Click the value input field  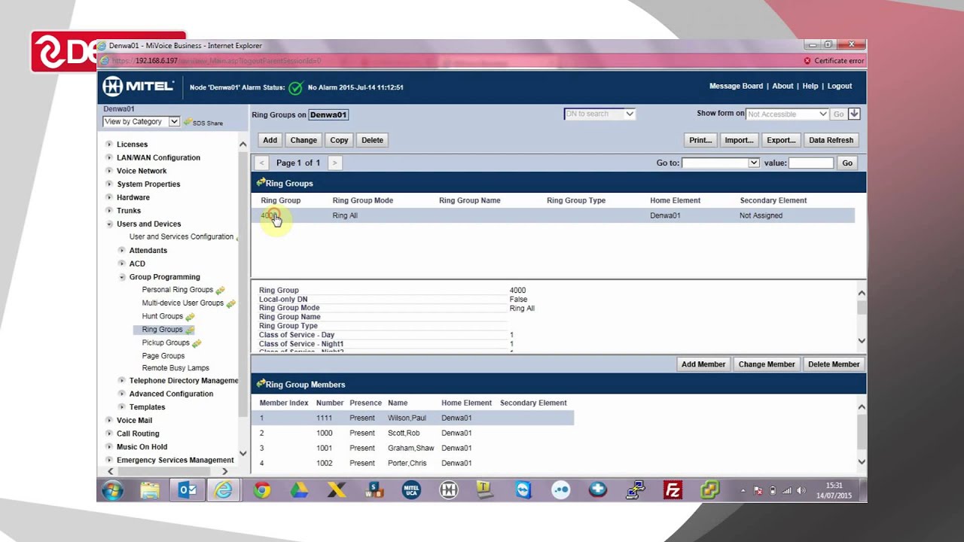[x=811, y=163]
